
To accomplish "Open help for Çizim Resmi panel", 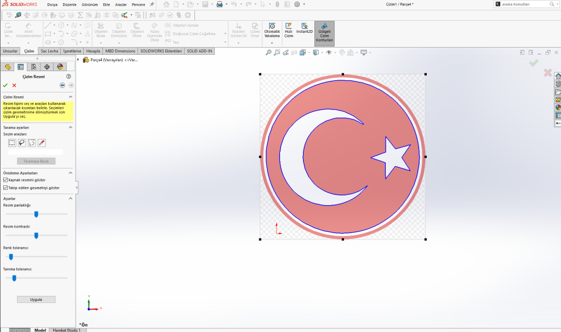I will (68, 77).
